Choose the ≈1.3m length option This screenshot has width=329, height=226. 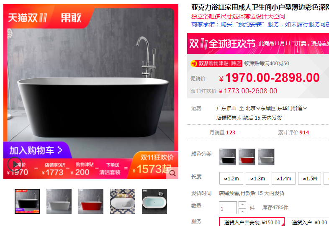tap(257, 178)
